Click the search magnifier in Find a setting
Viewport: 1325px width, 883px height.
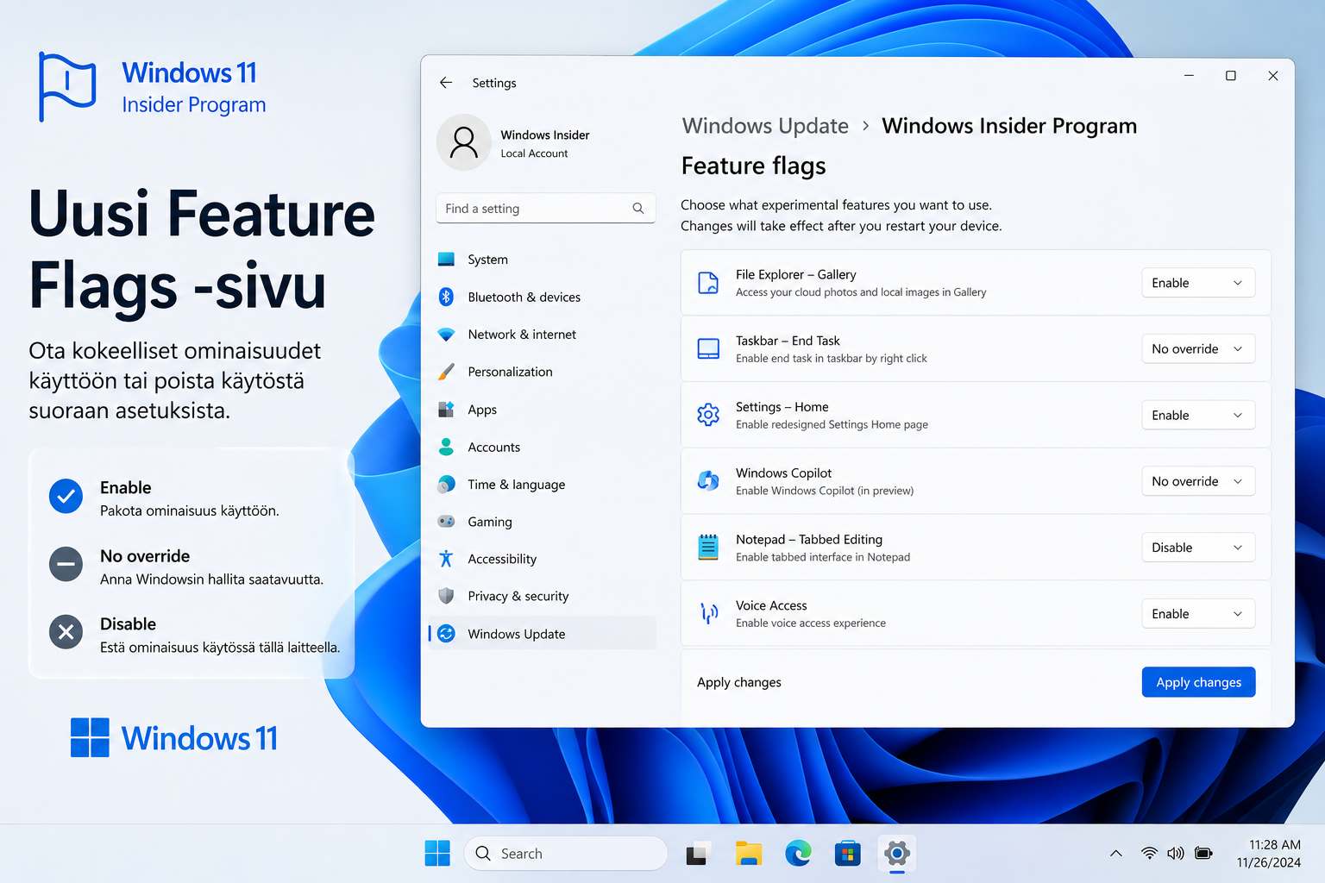(638, 209)
